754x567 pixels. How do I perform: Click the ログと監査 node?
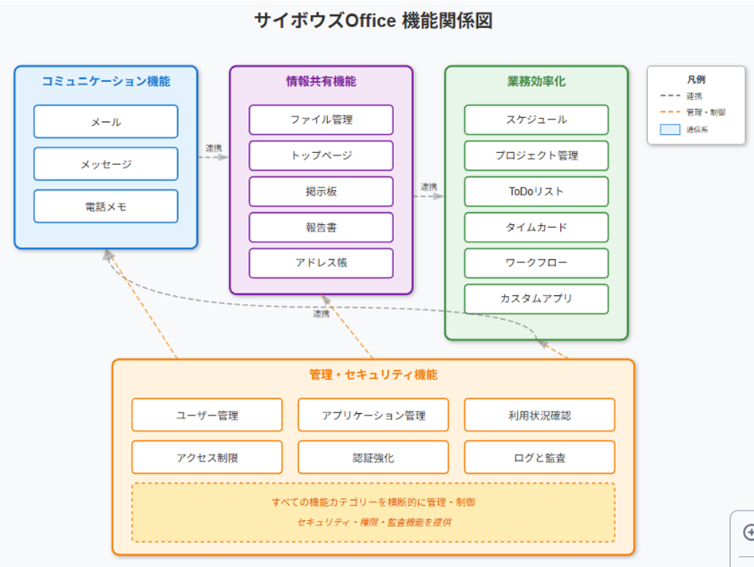(x=539, y=458)
